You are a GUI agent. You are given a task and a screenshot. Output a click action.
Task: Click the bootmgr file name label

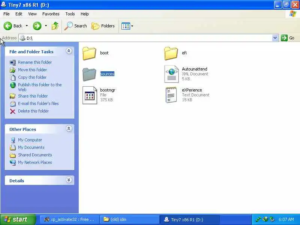point(108,90)
